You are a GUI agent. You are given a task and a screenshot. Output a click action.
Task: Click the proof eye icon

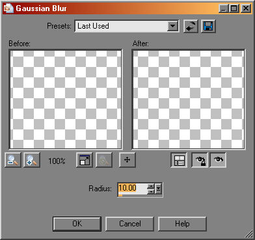218,160
